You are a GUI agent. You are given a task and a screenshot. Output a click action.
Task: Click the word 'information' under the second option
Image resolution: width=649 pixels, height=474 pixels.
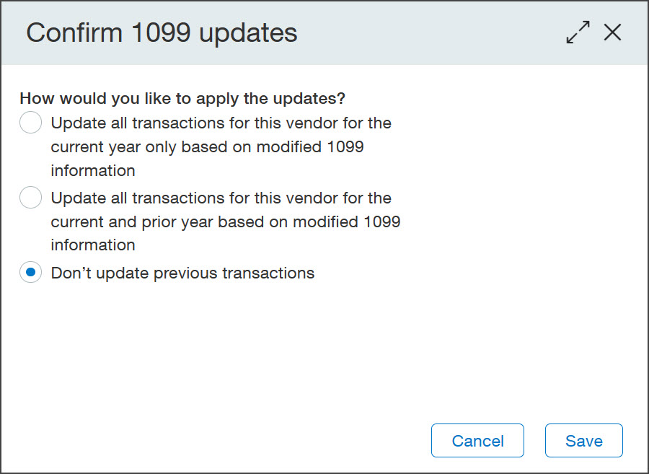coord(93,245)
